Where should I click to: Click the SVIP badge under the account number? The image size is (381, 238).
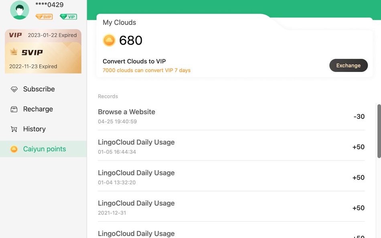pyautogui.click(x=44, y=17)
